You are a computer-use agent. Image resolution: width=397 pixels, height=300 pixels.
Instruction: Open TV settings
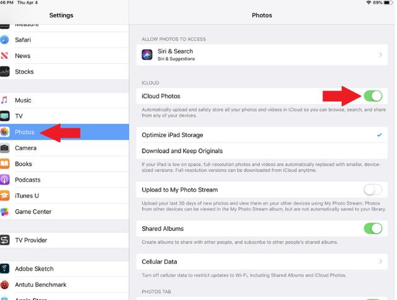[x=65, y=116]
